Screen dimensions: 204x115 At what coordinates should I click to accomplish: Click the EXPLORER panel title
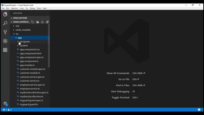(18, 13)
